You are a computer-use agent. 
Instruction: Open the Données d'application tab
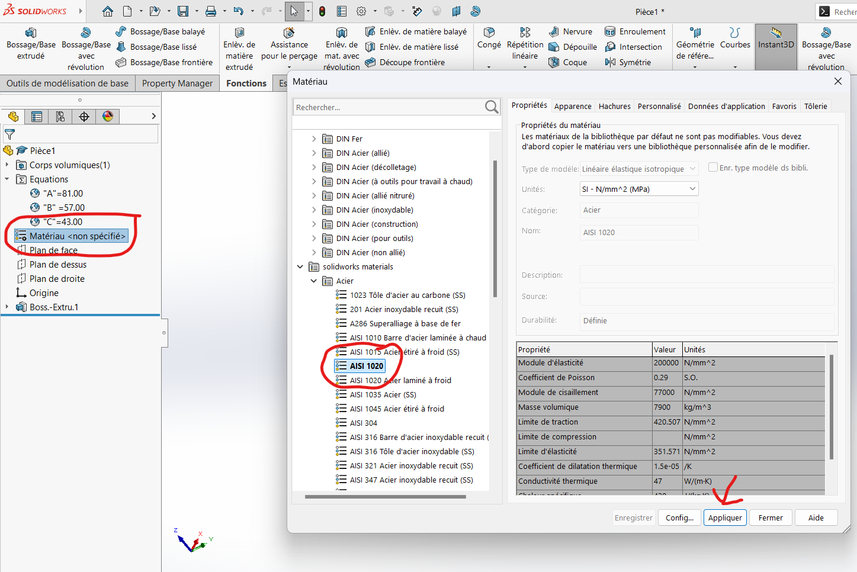[727, 106]
